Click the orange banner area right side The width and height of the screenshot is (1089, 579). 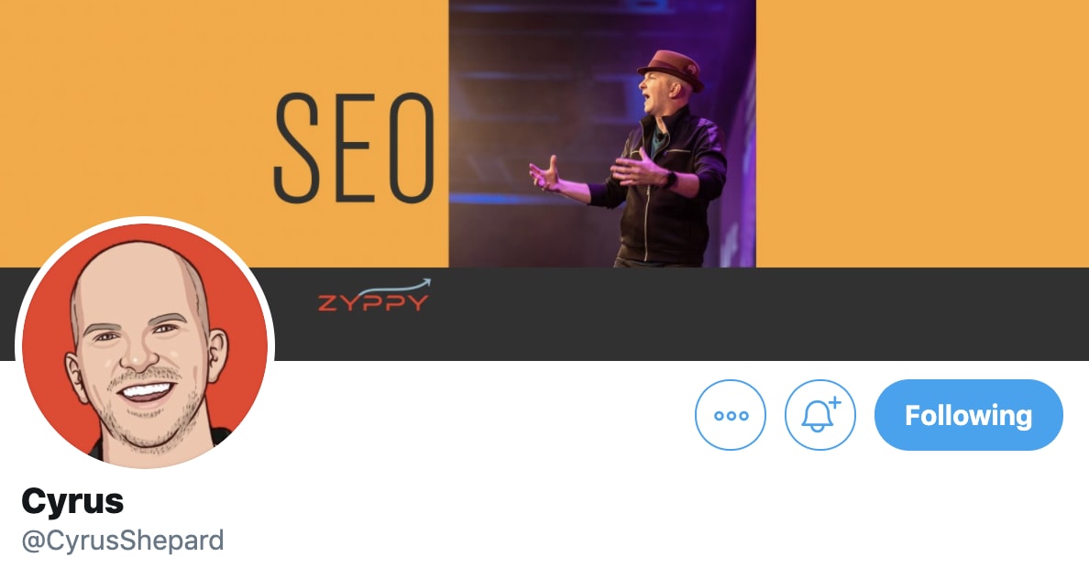click(x=922, y=133)
